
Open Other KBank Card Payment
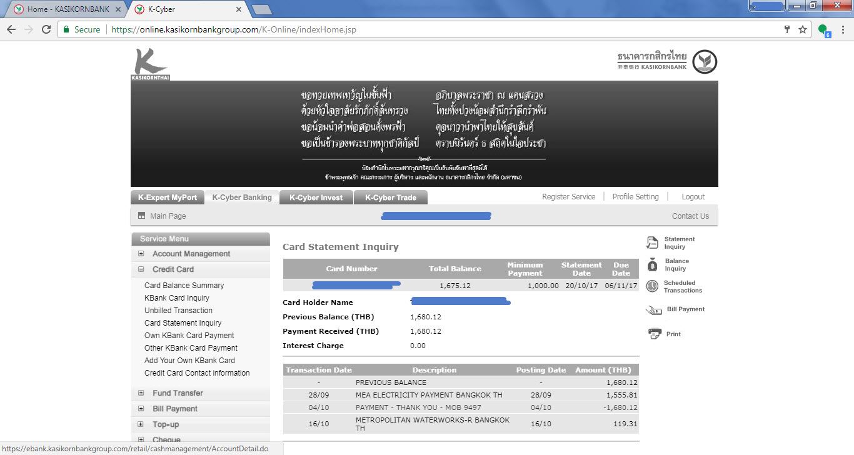pyautogui.click(x=191, y=348)
